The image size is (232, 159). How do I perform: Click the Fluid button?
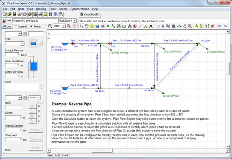pyautogui.click(x=7, y=21)
